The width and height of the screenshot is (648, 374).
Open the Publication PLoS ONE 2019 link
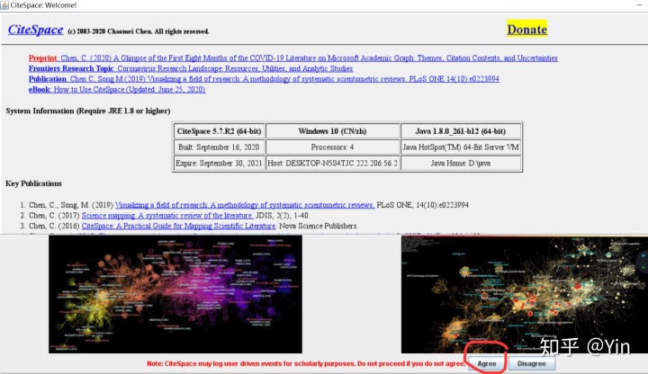coord(264,79)
